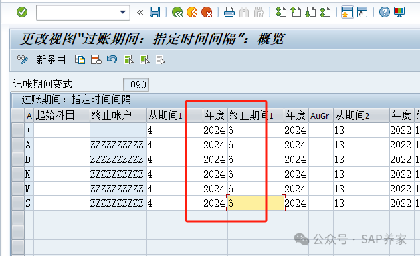Click the 从期间2 column header

click(362, 116)
